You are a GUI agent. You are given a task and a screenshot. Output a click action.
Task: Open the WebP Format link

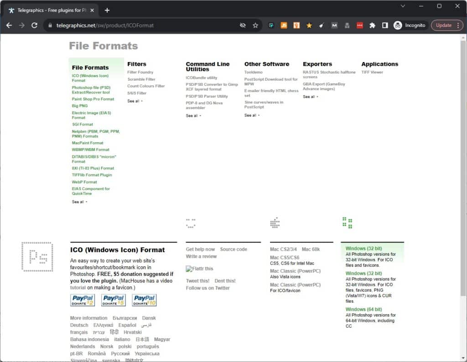84,182
